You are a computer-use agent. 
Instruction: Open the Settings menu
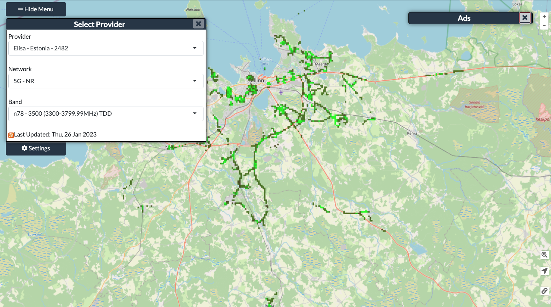pos(36,148)
